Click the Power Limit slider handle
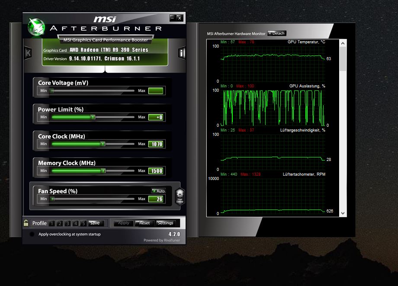 pyautogui.click(x=93, y=117)
